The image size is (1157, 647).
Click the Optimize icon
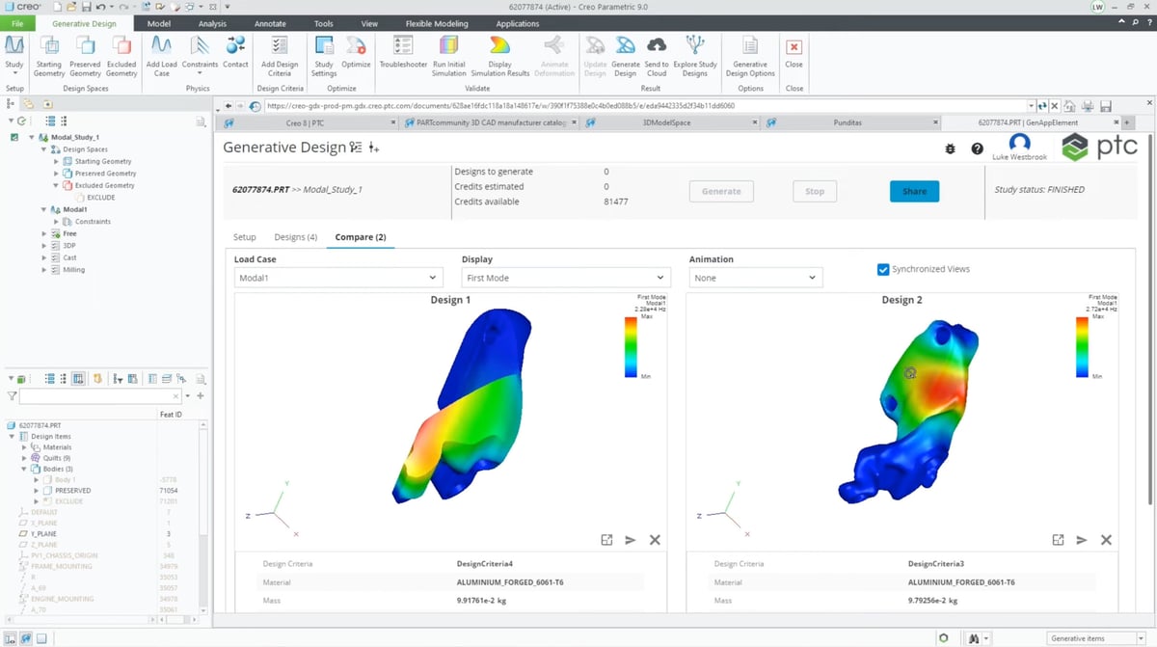[x=356, y=46]
